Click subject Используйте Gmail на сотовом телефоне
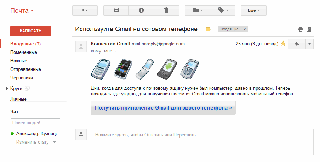Image resolution: width=320 pixels, height=162 pixels. 136,29
